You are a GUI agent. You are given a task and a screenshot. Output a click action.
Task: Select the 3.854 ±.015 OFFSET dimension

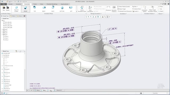pos(125,46)
